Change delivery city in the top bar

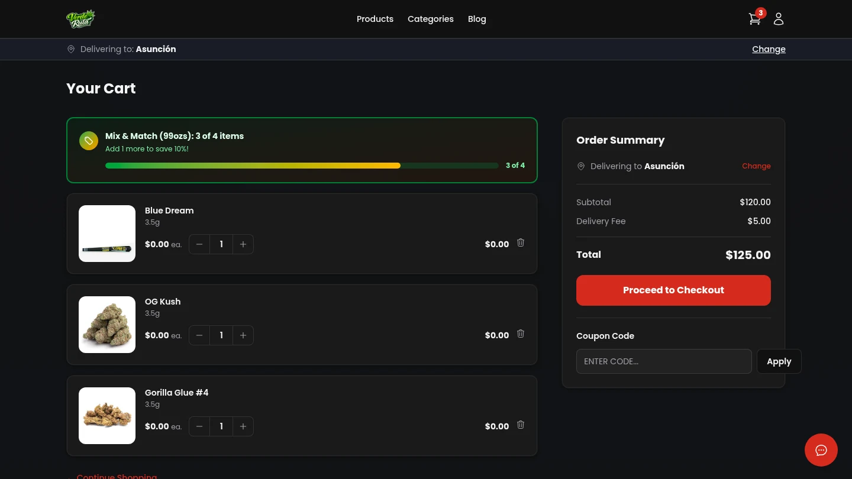[769, 49]
